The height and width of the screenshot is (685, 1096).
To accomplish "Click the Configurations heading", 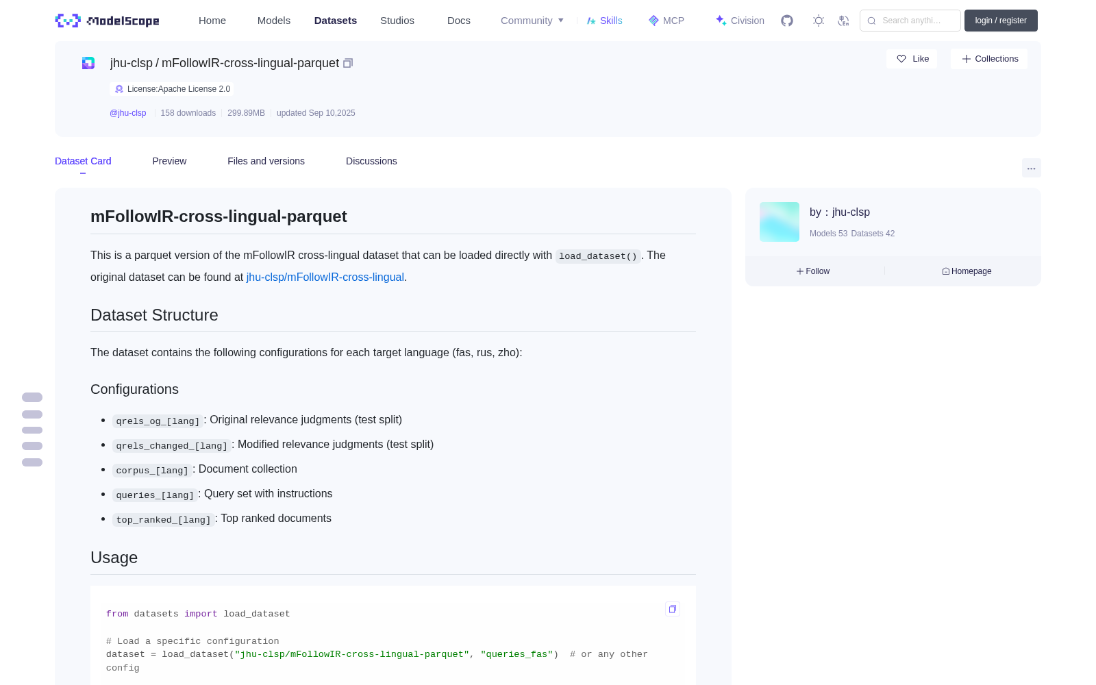I will pos(134,389).
